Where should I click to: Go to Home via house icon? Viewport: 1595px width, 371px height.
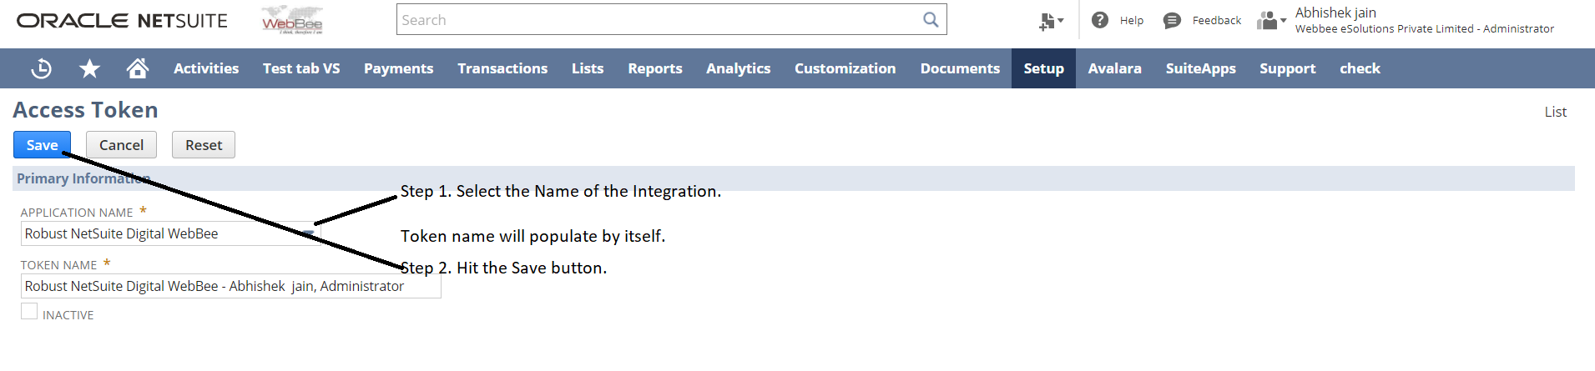tap(138, 68)
